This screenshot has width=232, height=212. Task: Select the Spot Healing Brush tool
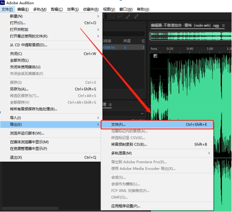pyautogui.click(x=136, y=16)
